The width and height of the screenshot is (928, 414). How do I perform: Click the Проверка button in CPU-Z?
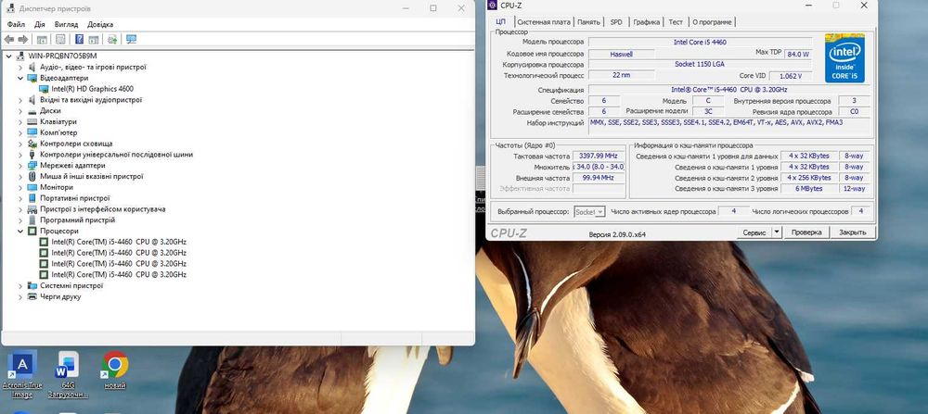(x=806, y=232)
